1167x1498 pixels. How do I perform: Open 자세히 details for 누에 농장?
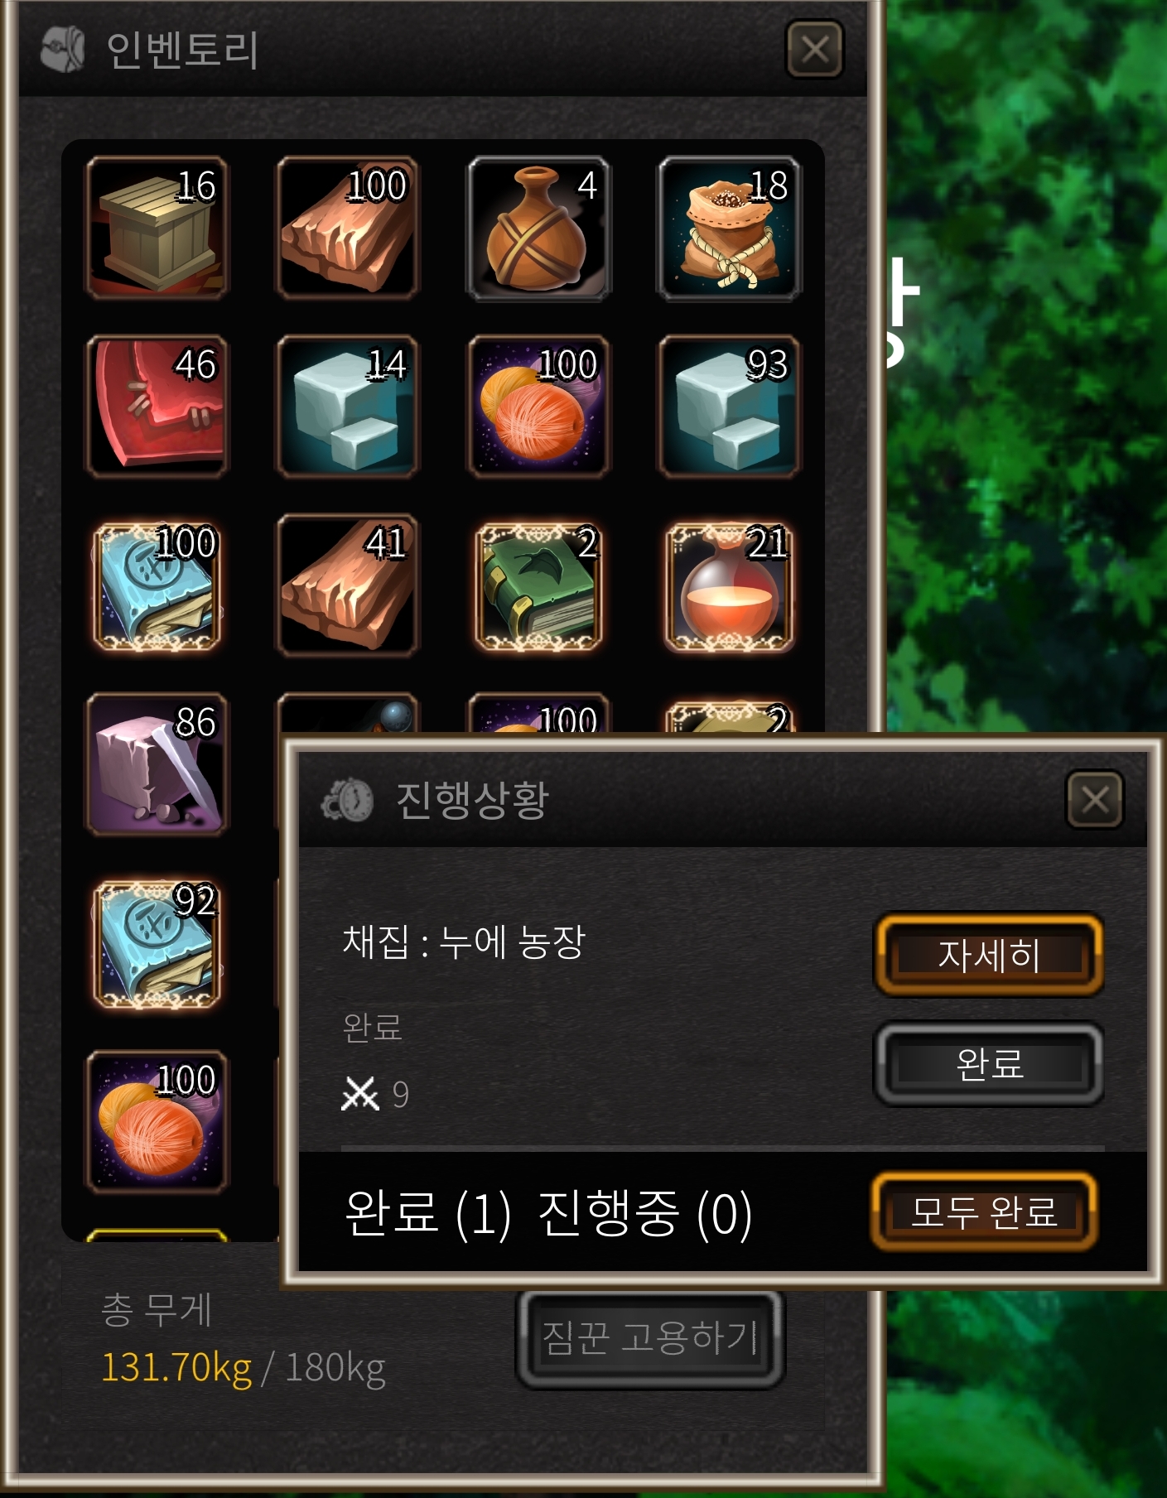(x=989, y=955)
